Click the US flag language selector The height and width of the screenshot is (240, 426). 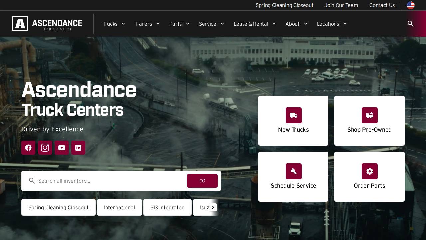tap(410, 5)
